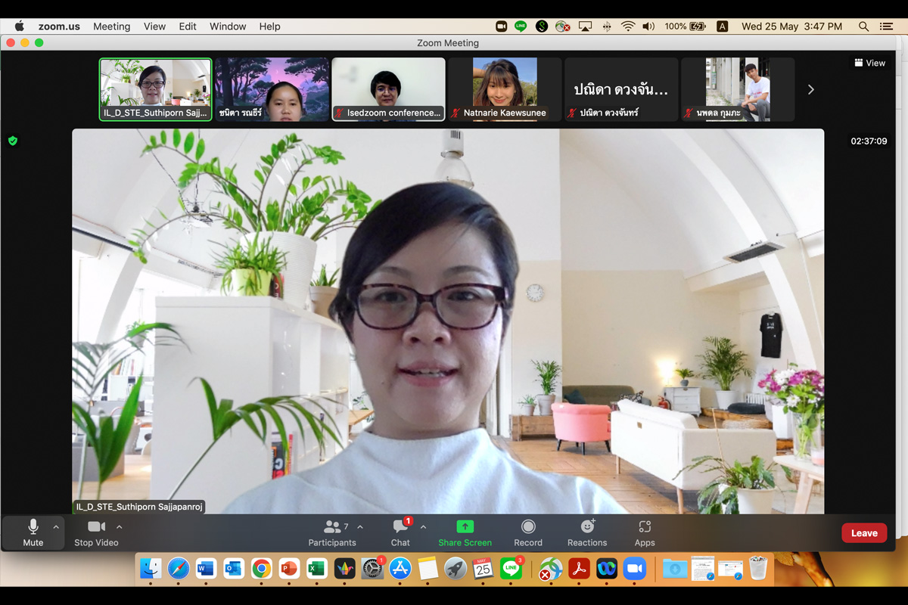Expand audio options arrow beside Mute
The height and width of the screenshot is (605, 908).
(56, 527)
